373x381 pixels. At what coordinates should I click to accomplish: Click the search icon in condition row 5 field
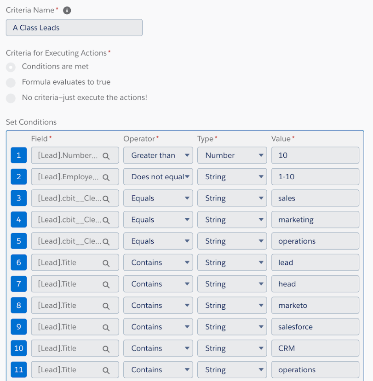106,242
